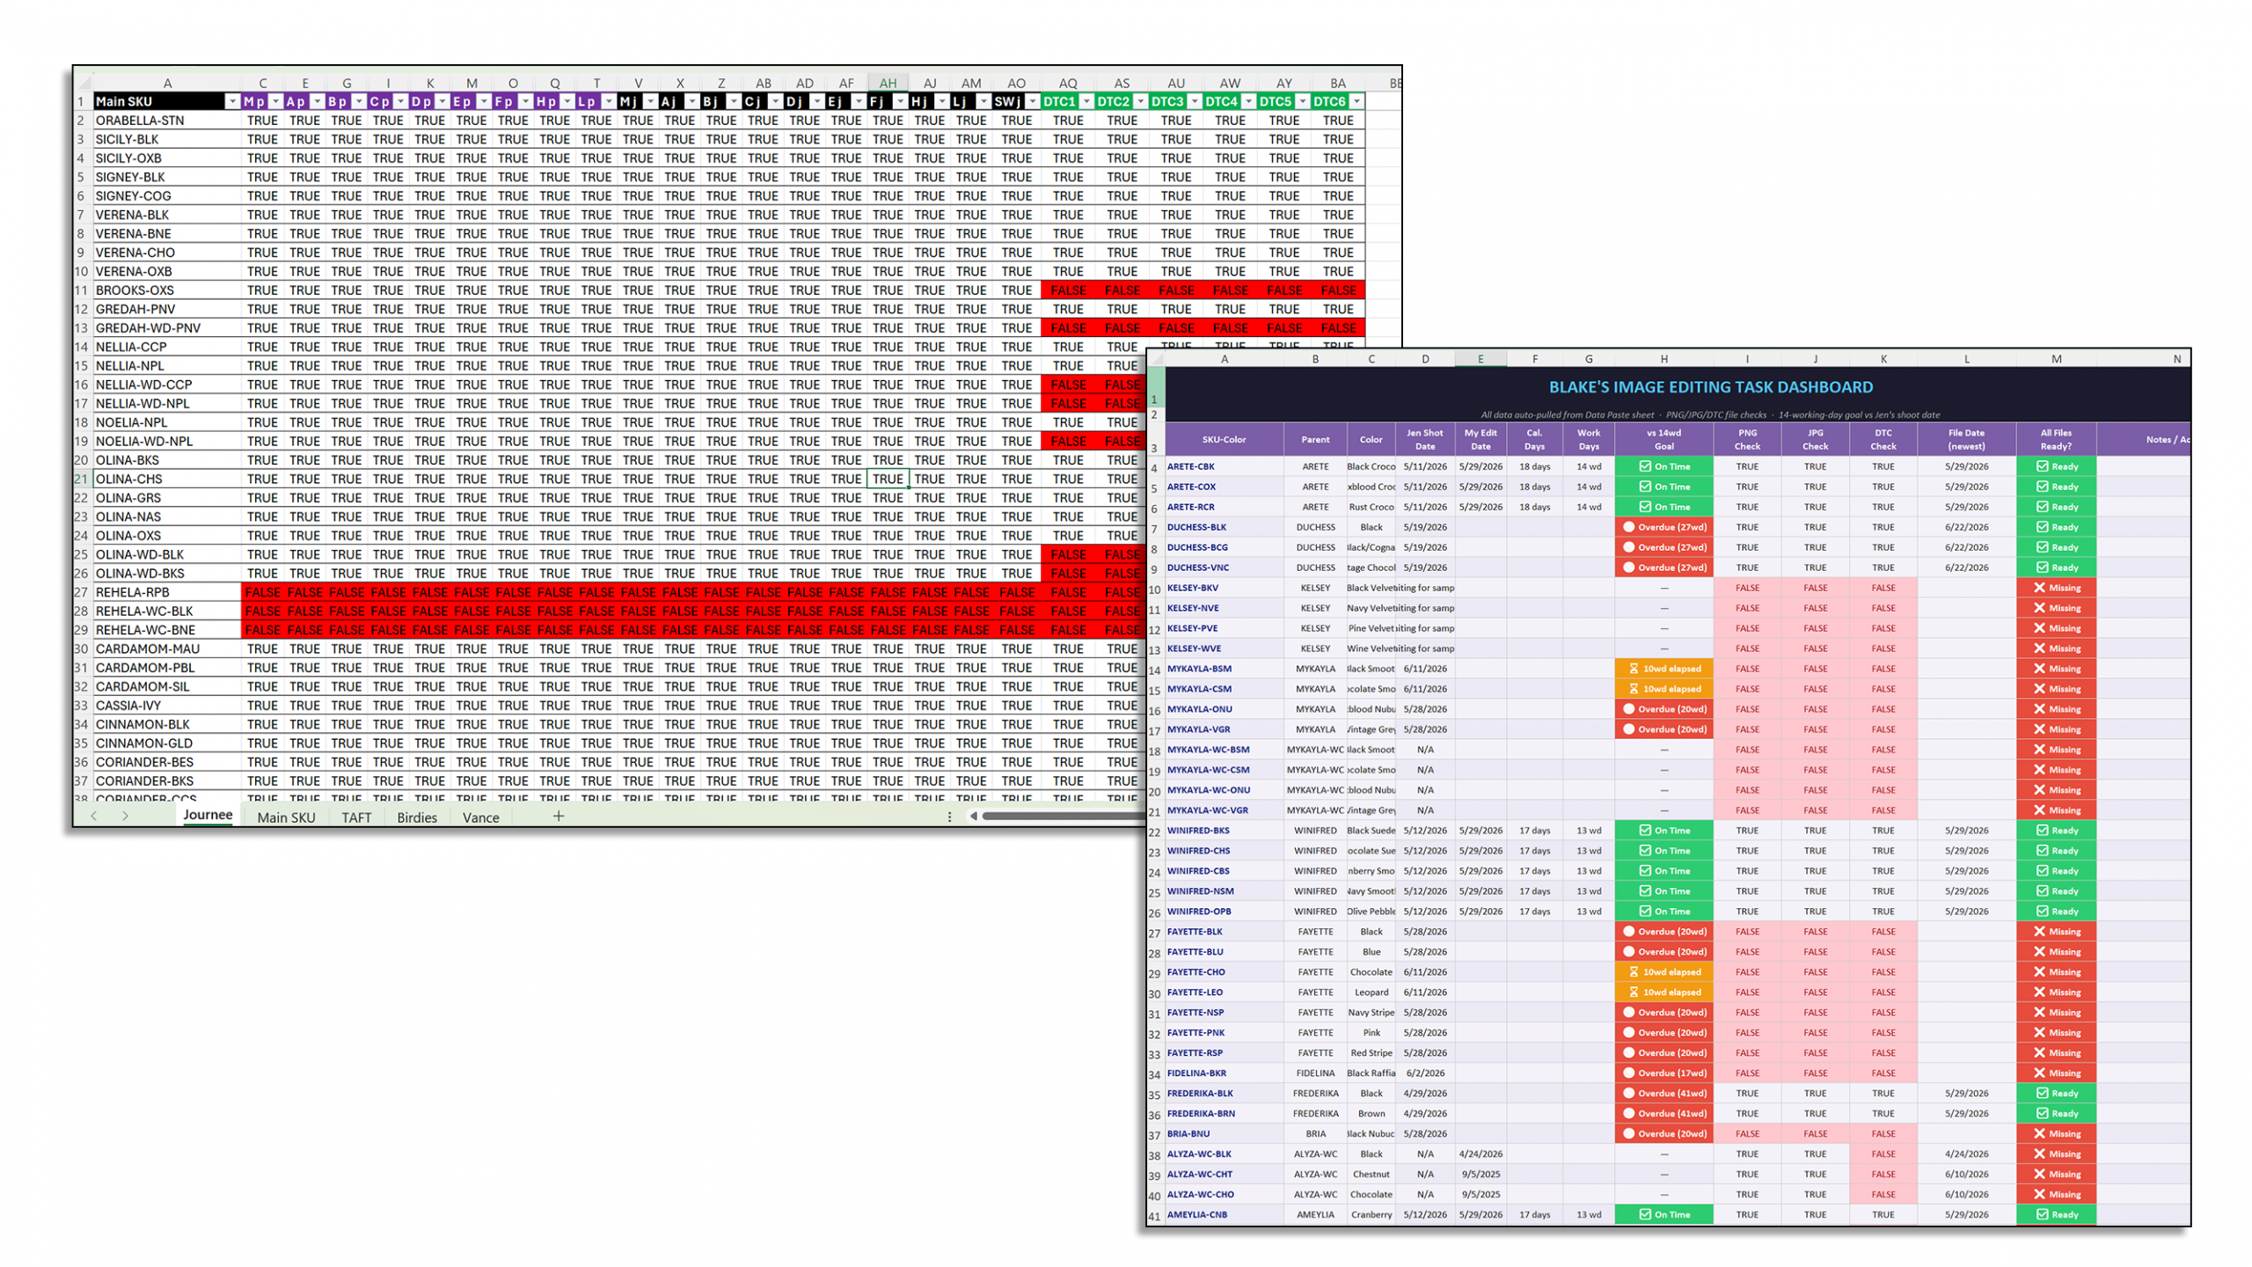
Task: Click the On Time status for WINIFRED-BKS
Action: pos(1663,831)
